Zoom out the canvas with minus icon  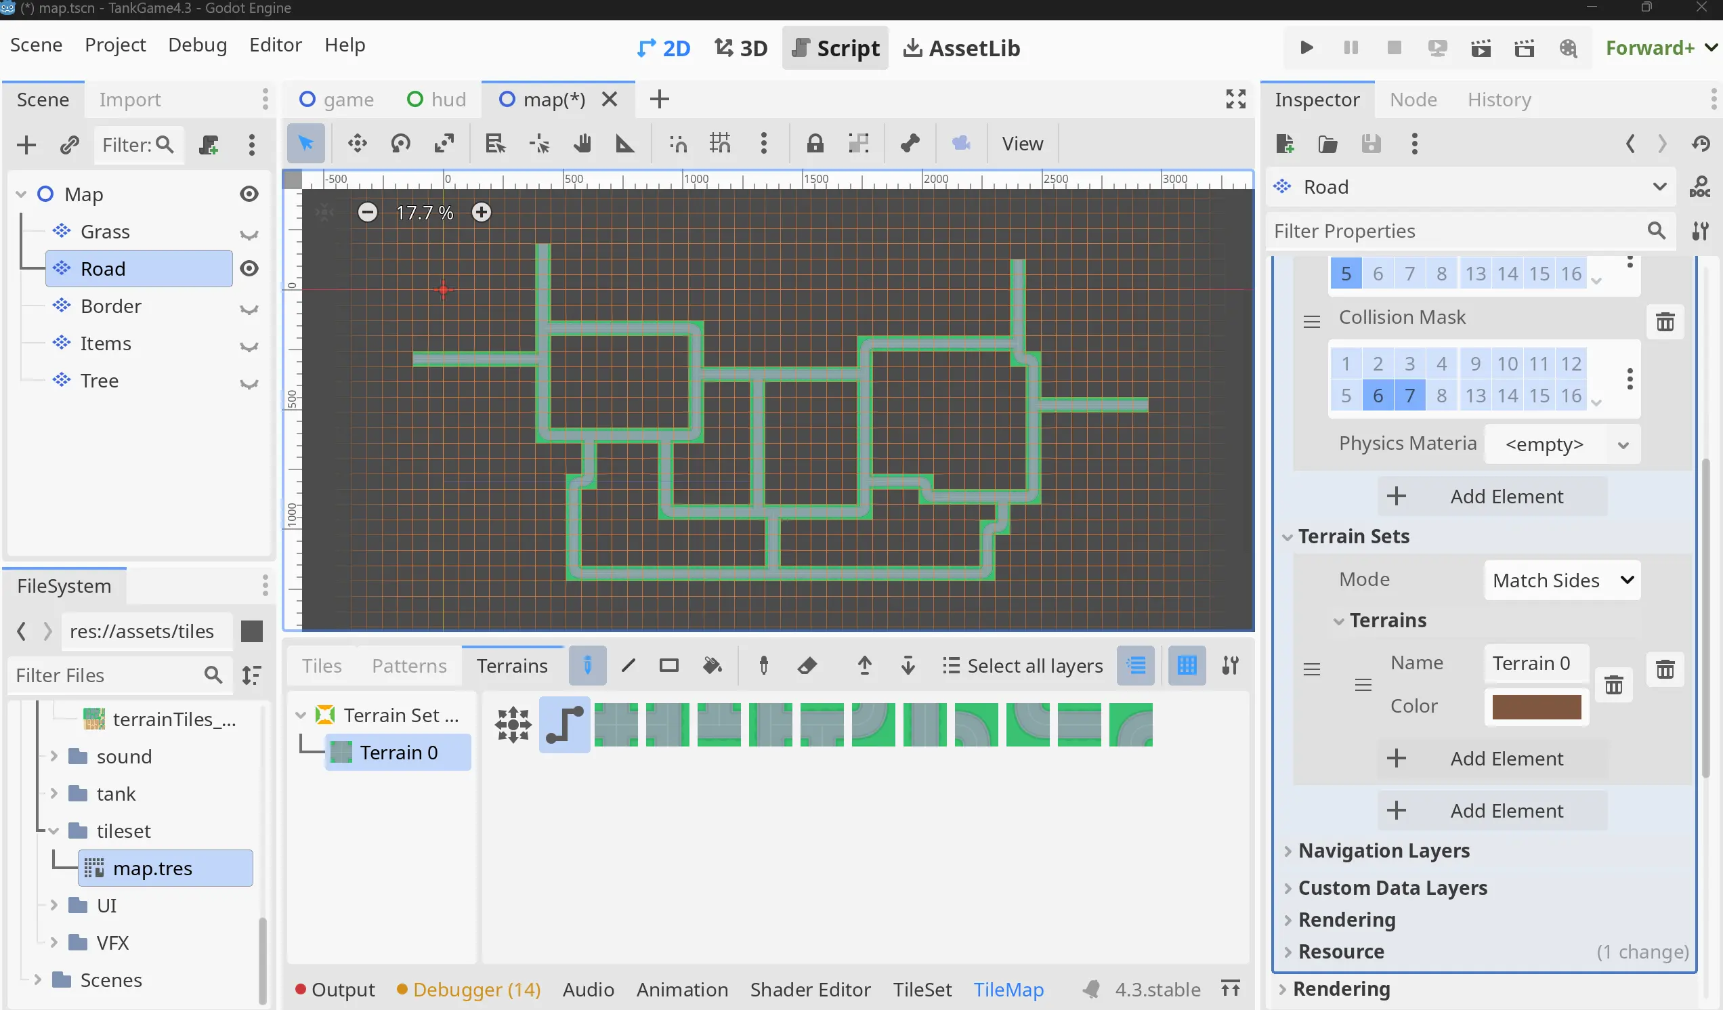tap(368, 213)
